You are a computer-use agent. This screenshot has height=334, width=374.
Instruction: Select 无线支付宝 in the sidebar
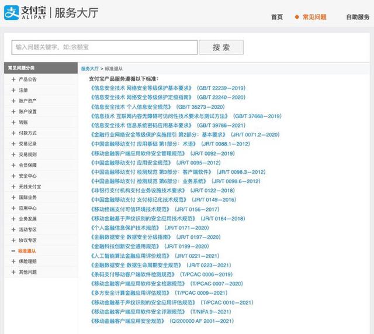click(30, 187)
